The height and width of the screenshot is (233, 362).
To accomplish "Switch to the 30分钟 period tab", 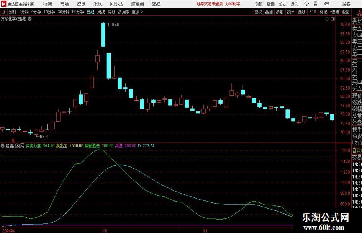I will coord(64,12).
